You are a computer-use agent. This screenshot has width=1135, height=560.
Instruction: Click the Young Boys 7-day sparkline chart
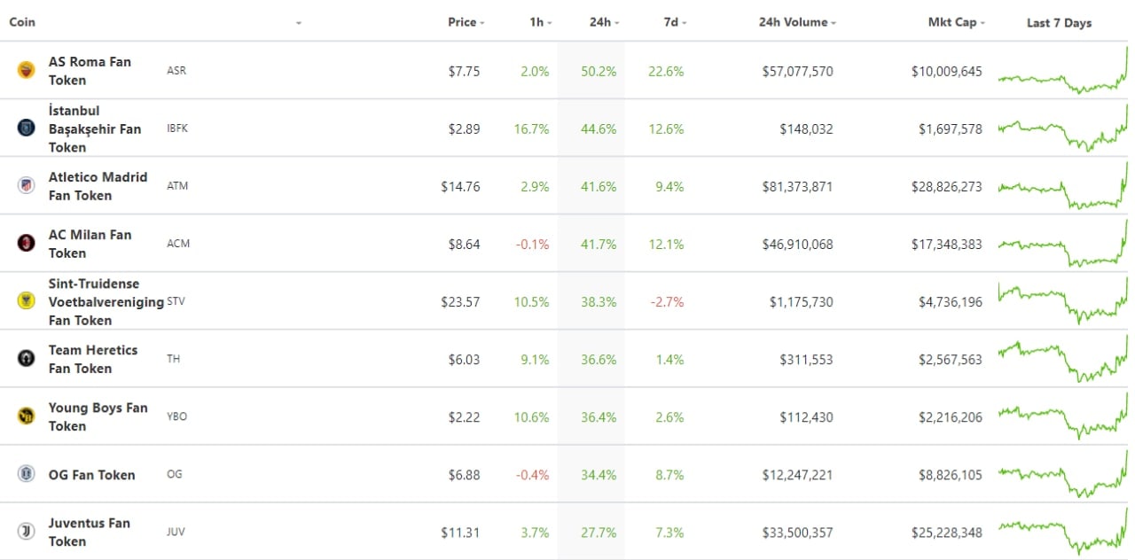(1062, 416)
